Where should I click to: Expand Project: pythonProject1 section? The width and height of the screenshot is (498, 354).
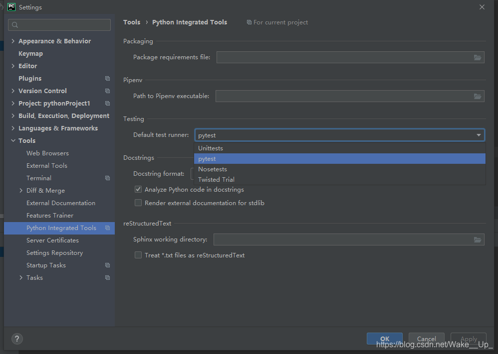pyautogui.click(x=13, y=104)
